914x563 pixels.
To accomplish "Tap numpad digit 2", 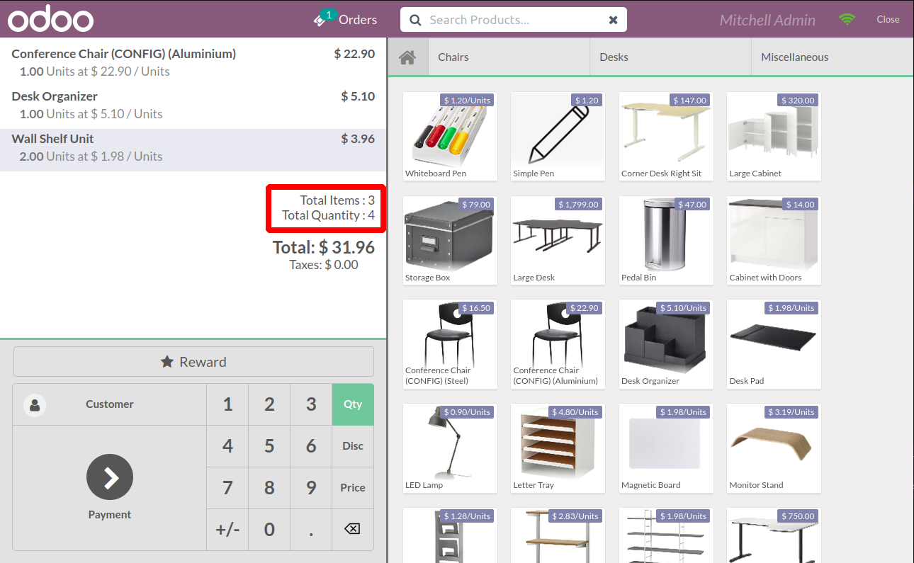I will pos(269,404).
